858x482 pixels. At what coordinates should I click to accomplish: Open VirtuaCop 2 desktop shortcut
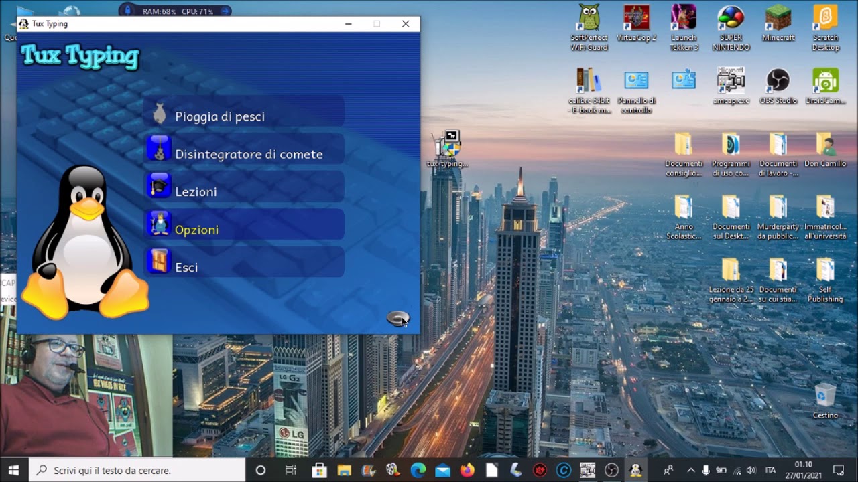coord(636,23)
